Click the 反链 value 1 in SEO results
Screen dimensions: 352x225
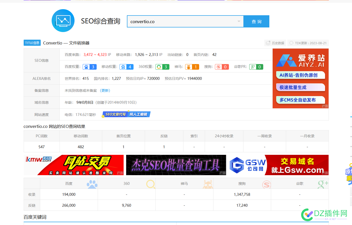click(x=164, y=147)
